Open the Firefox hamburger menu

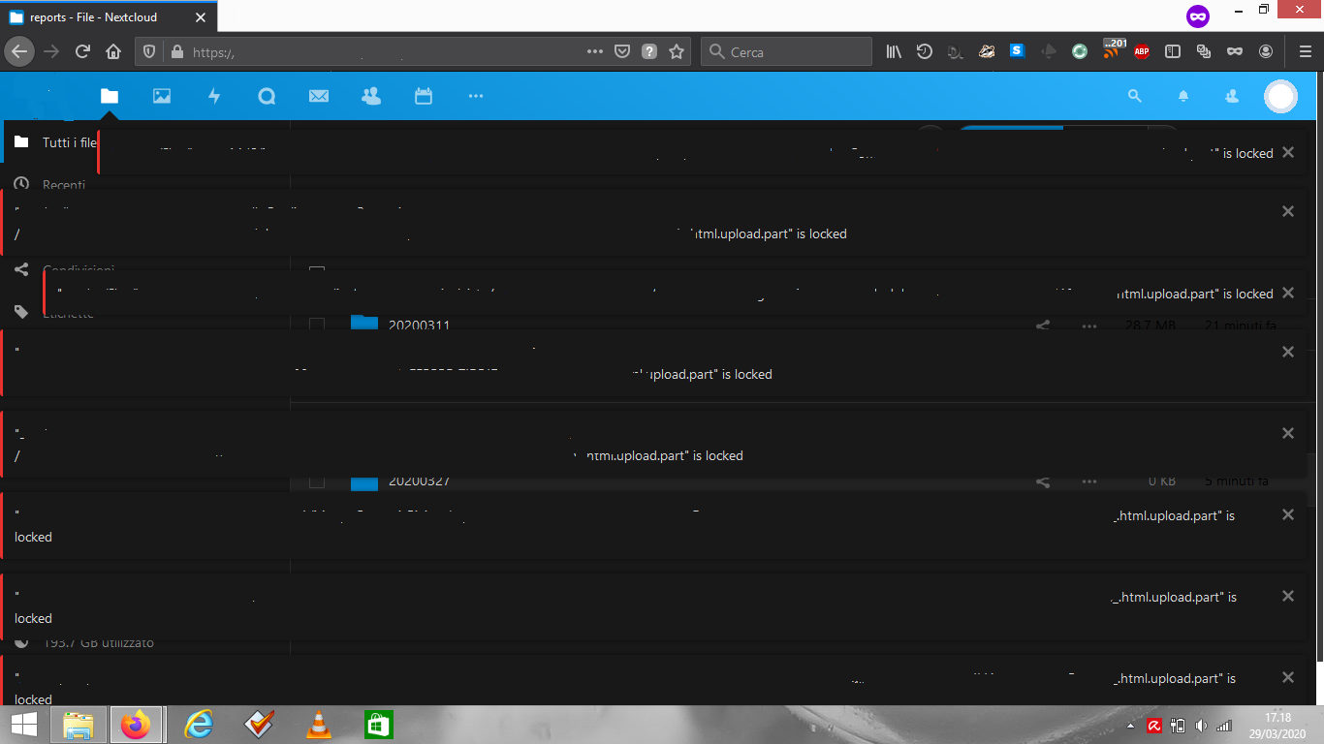point(1305,51)
